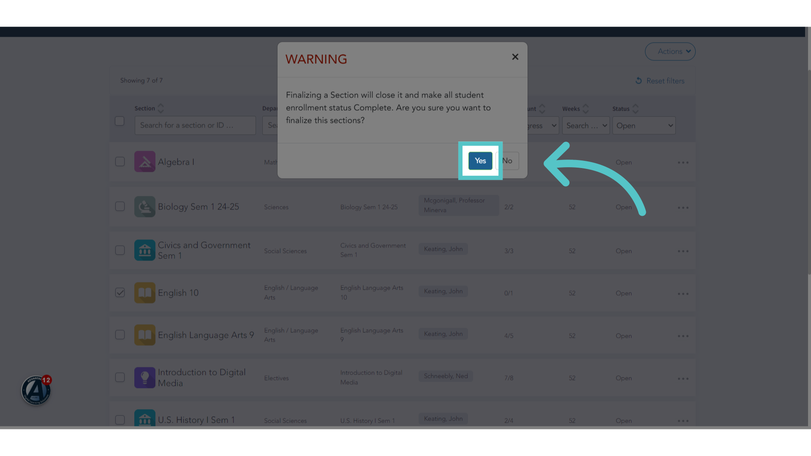Open the more options menu for Algebra I
Viewport: 811px width, 456px height.
[683, 163]
